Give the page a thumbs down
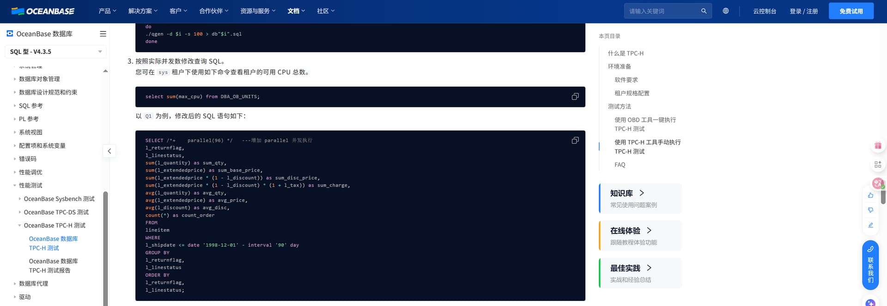This screenshot has width=887, height=306. point(870,210)
